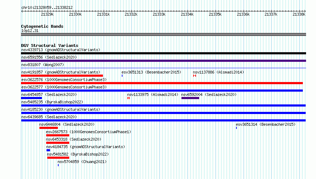This screenshot has width=316, height=179.
Task: Select the black nsv4339713 variant bar
Action: (x=163, y=53)
